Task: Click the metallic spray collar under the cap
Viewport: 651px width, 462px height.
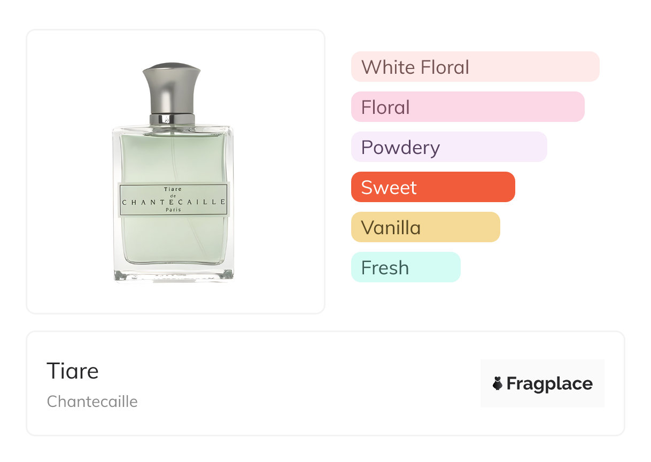Action: tap(172, 119)
